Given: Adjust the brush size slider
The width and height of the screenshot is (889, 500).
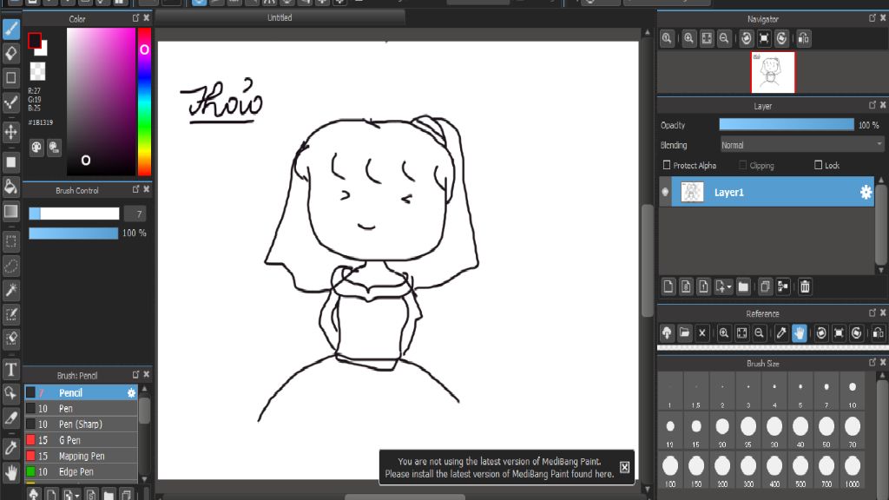Looking at the screenshot, I should (75, 214).
